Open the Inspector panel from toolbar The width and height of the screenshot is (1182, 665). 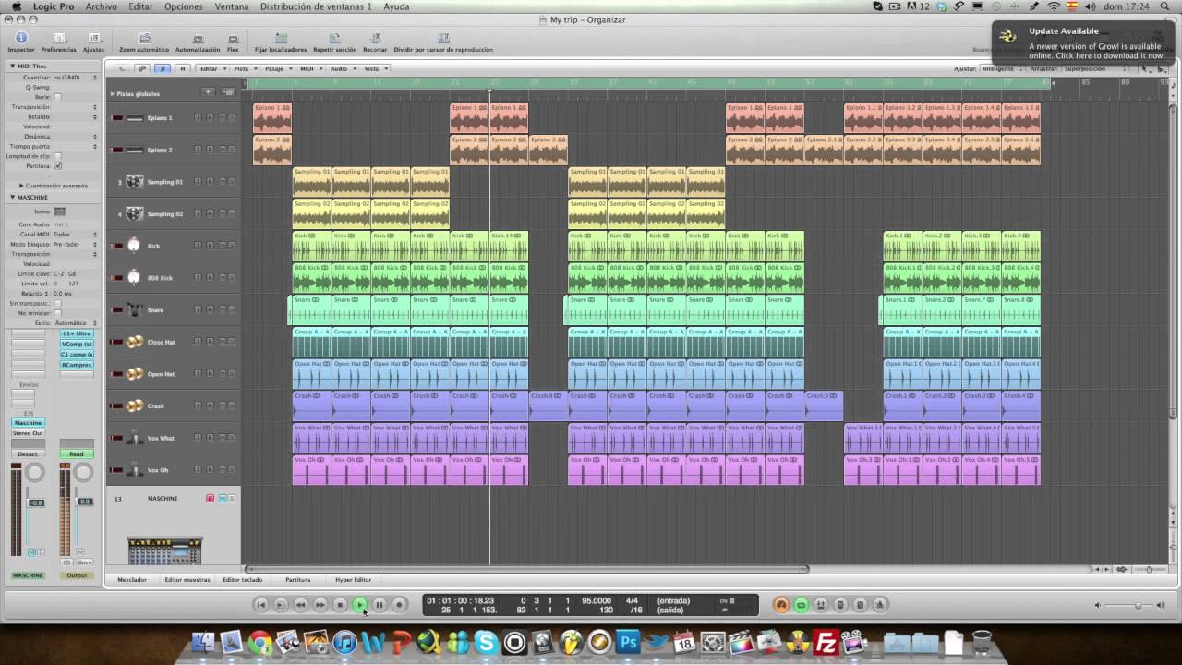20,39
